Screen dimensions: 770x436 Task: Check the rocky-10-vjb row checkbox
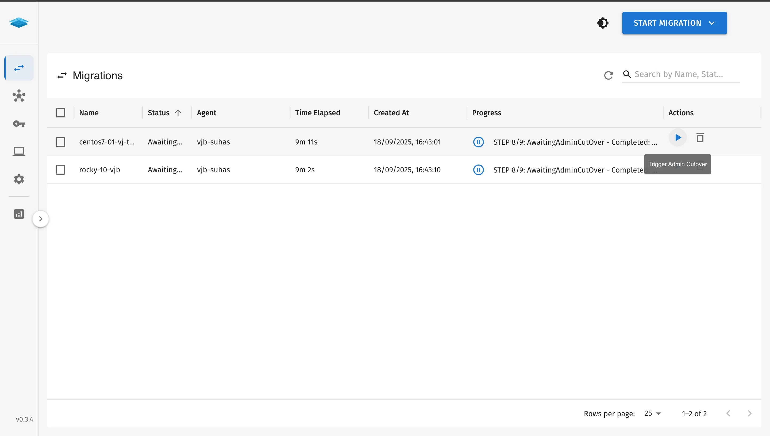coord(60,170)
